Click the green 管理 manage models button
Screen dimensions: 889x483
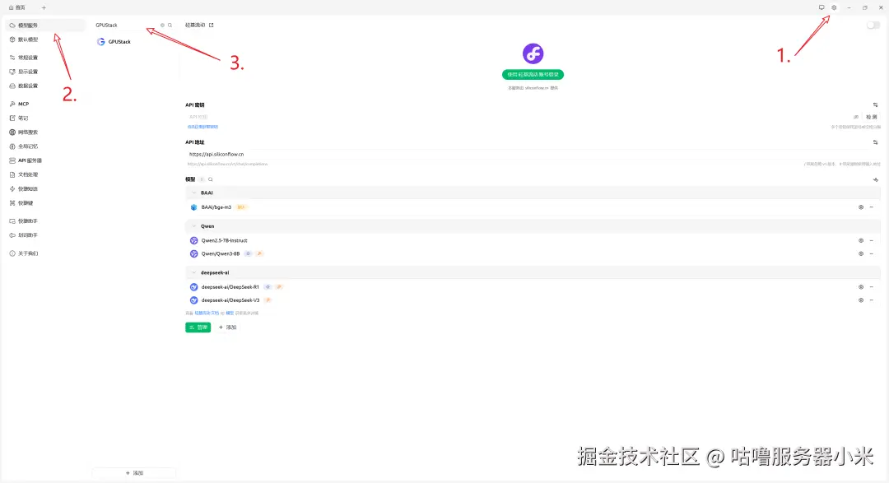(198, 327)
